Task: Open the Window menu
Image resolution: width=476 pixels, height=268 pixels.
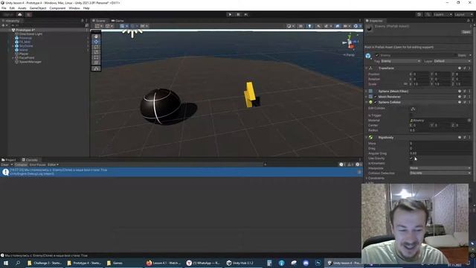Action: (74, 8)
